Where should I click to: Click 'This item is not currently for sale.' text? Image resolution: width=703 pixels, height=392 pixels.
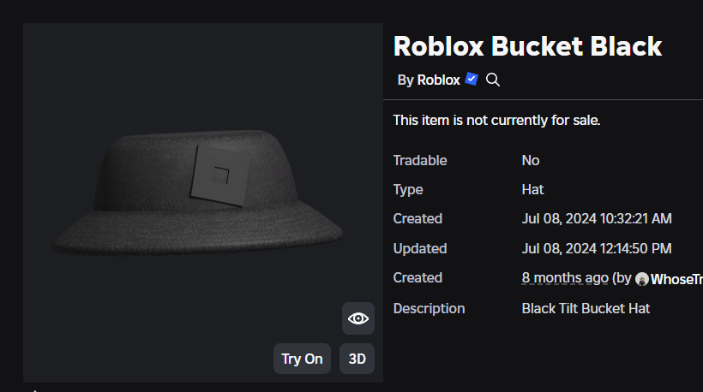[496, 121]
